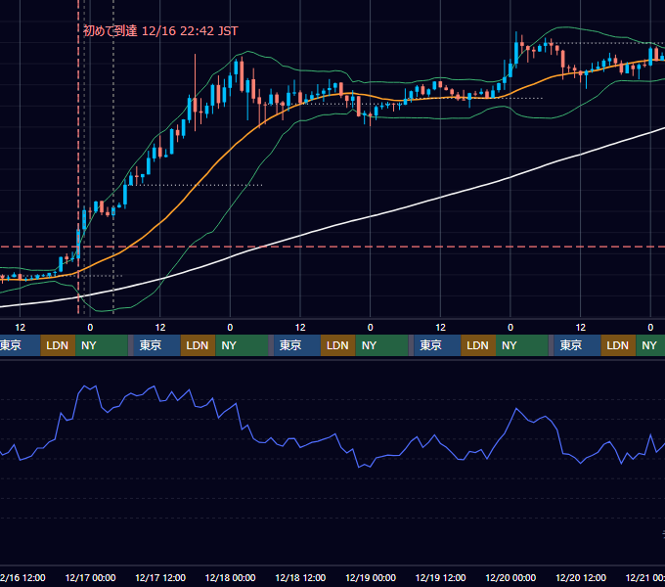The image size is (665, 587).
Task: Select the 東京 session block on 12/19
Action: 437,345
